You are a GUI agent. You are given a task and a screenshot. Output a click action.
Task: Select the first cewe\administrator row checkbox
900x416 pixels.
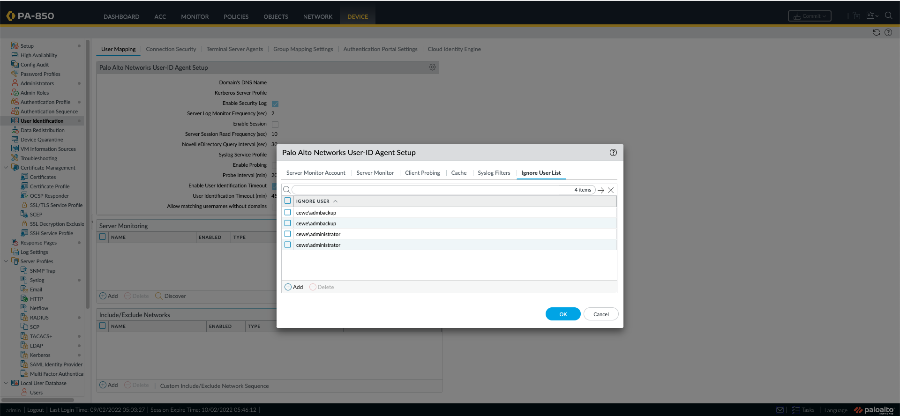click(288, 234)
